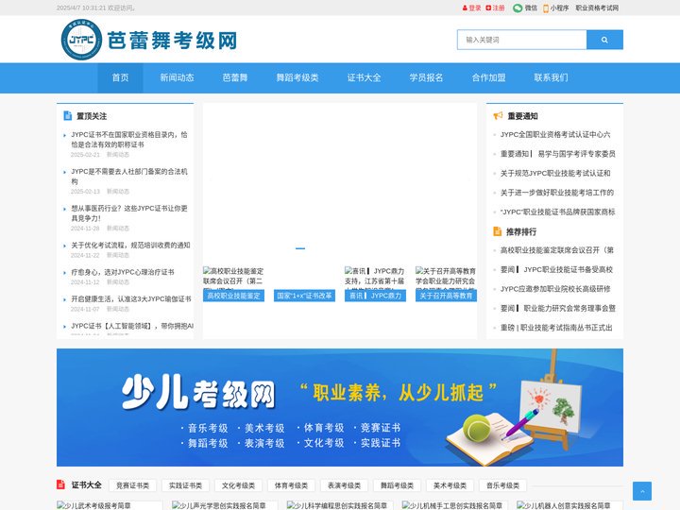Select the 舞蹈考级类 category tab below banner

pos(397,485)
